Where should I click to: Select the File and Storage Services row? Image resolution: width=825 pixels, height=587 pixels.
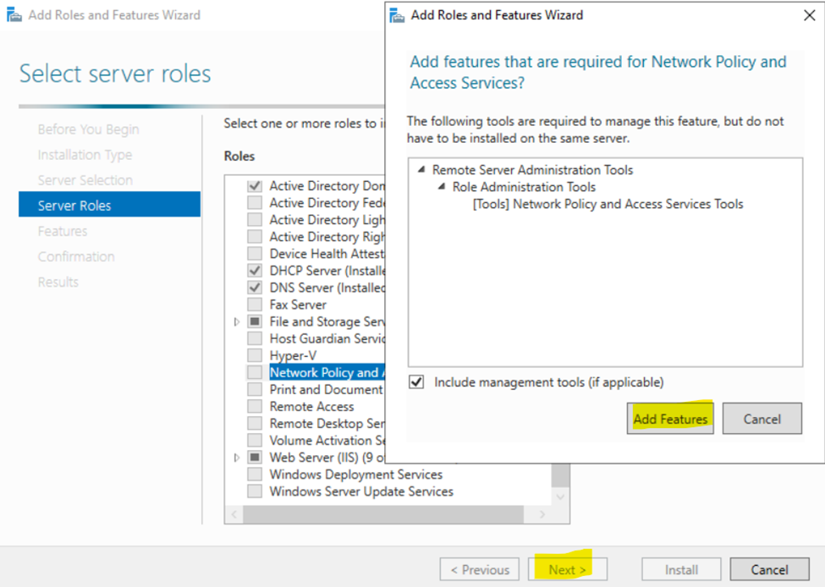click(327, 321)
